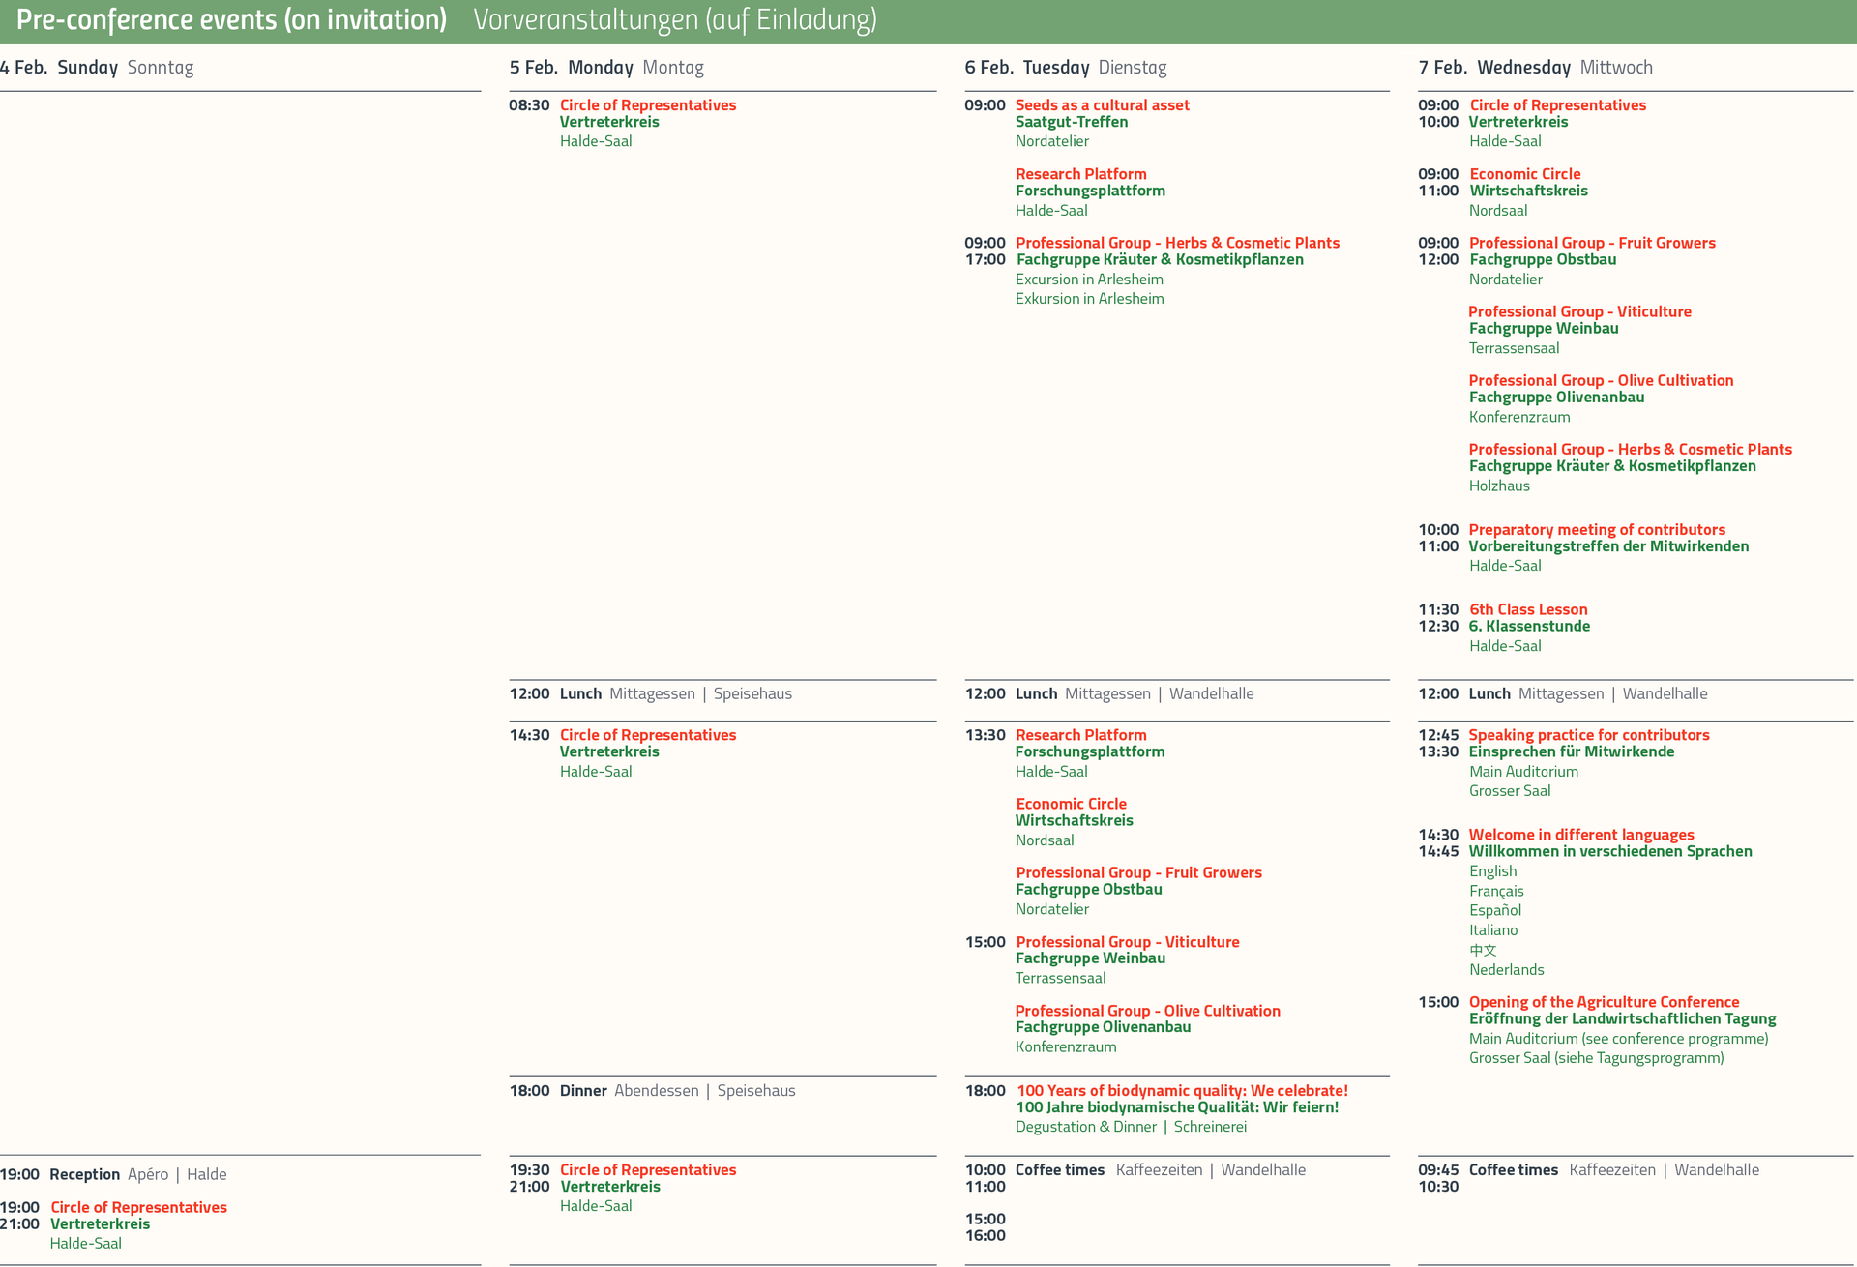Click '100 Jahre biodynamische Qualität: Wir feiern!'
Image resolution: width=1857 pixels, height=1267 pixels.
[x=1177, y=1107]
